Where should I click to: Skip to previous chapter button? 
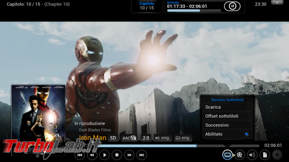tap(80, 155)
